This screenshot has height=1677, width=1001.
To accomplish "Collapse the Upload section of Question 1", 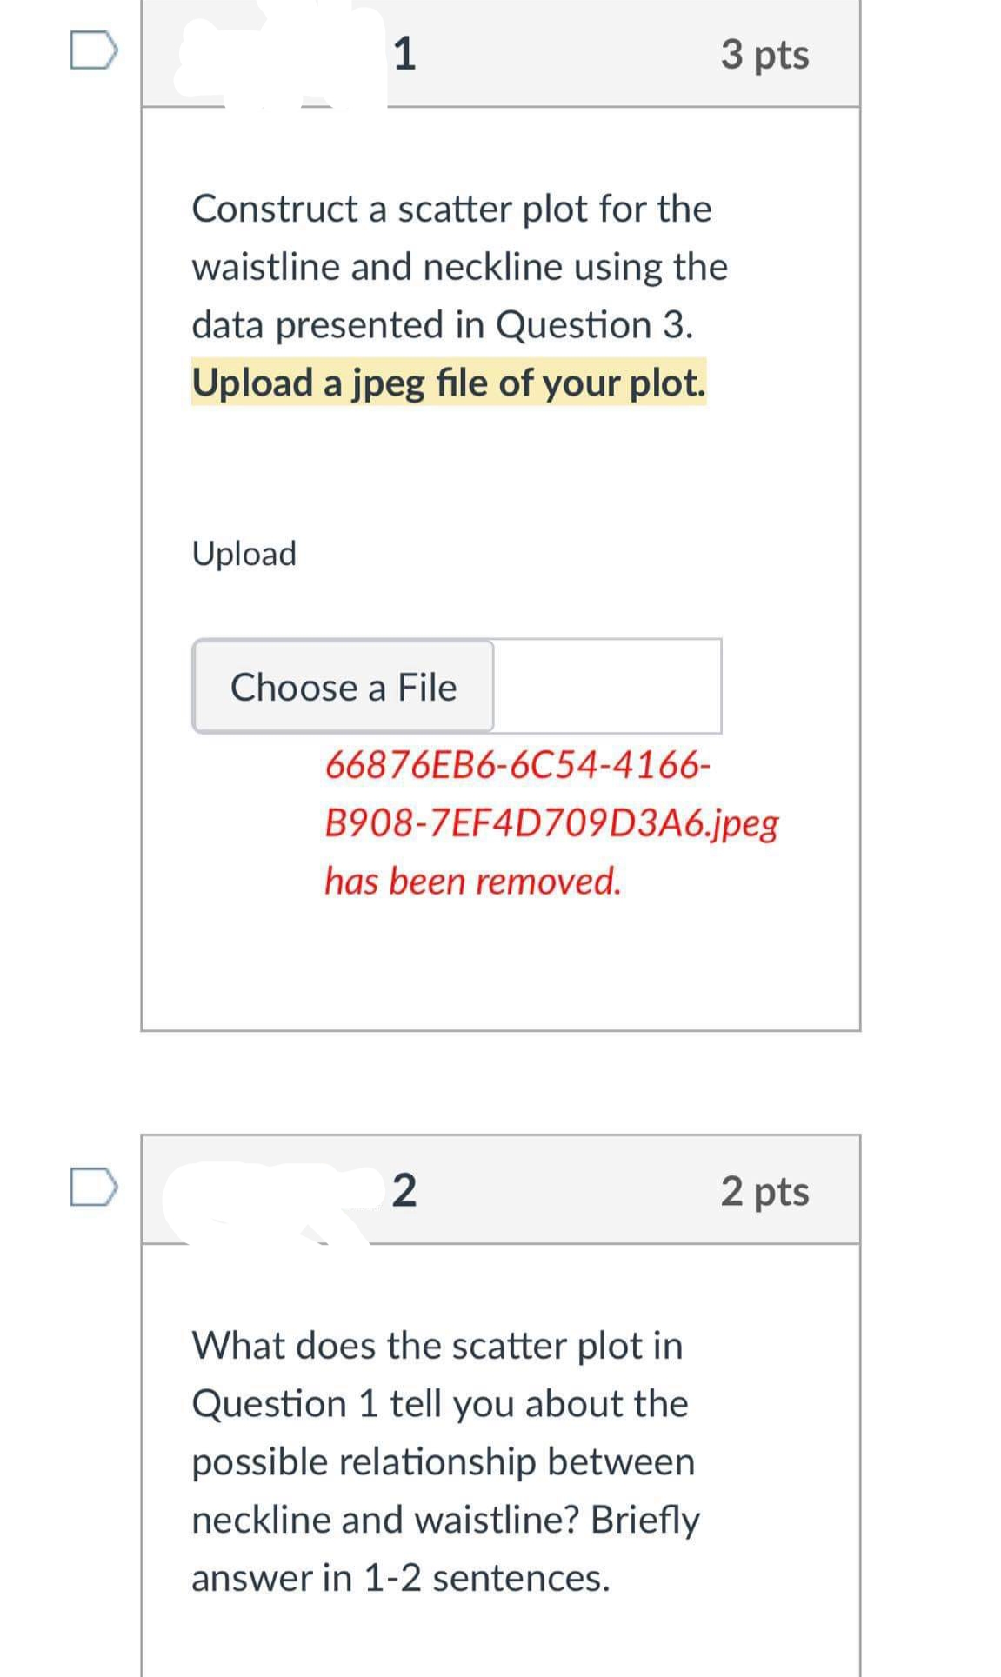I will tap(244, 551).
